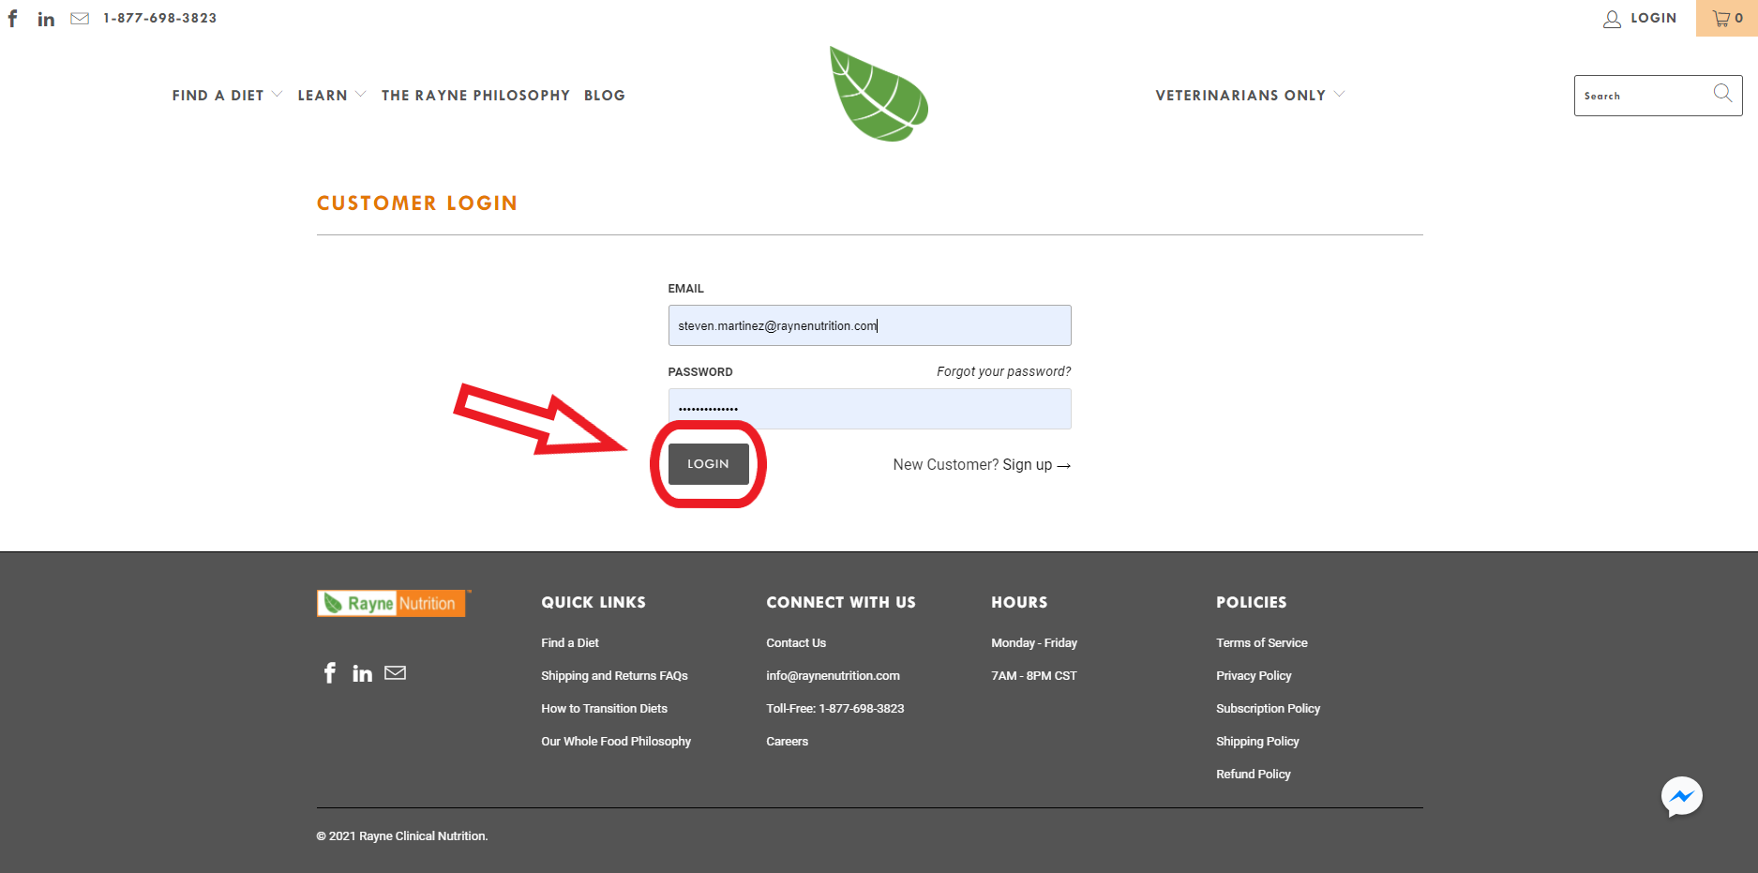Expand the LEARN dropdown
Screen dimensions: 1758x873
pos(329,95)
